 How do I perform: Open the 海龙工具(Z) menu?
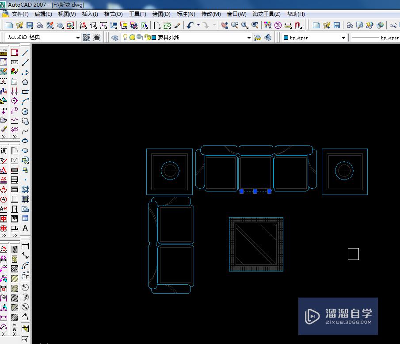[x=267, y=14]
